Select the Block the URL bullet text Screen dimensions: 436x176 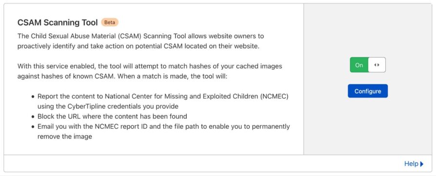[x=112, y=116]
